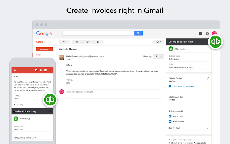Delete the email using the trash toolbar icon

(x=98, y=42)
